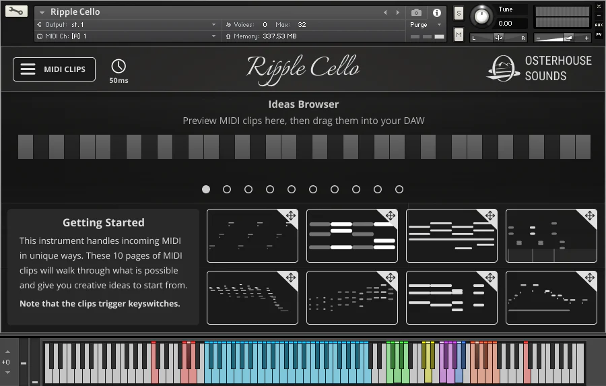The image size is (606, 386).
Task: Select page 7 dot of Ideas Browser
Action: click(335, 189)
